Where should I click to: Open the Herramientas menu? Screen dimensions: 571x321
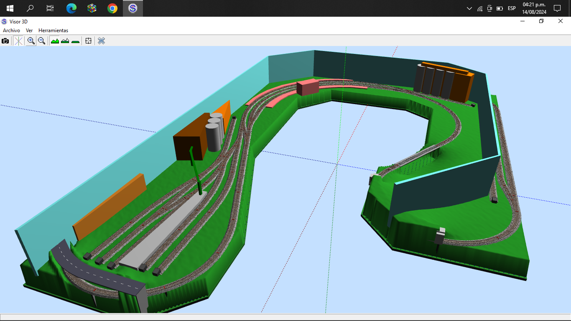(53, 31)
